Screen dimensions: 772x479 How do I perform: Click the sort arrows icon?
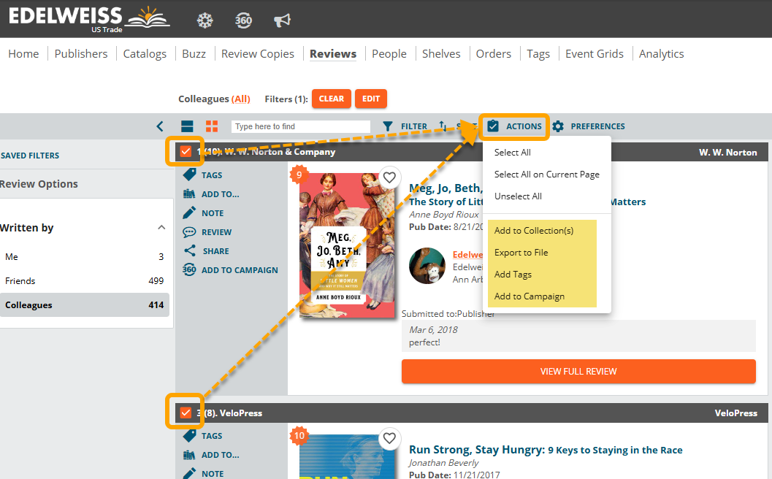tap(443, 126)
